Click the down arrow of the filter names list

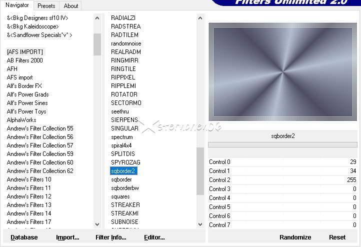pos(200,224)
